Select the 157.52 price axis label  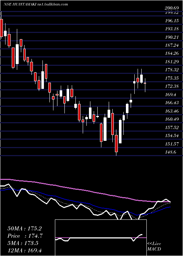click(x=172, y=128)
